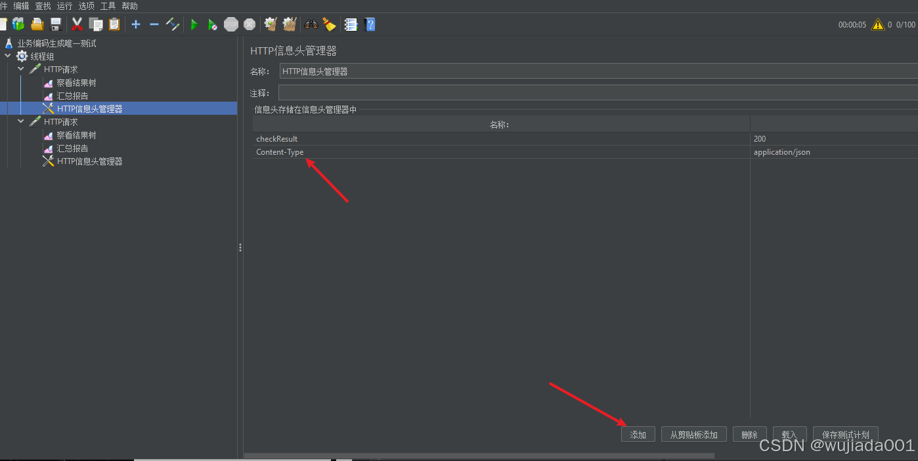Select 汇总报告 under second HTTP请求
Screen dimensions: 918x461
pos(72,148)
